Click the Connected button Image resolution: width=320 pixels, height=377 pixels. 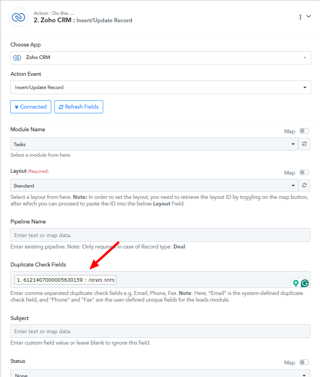(31, 107)
